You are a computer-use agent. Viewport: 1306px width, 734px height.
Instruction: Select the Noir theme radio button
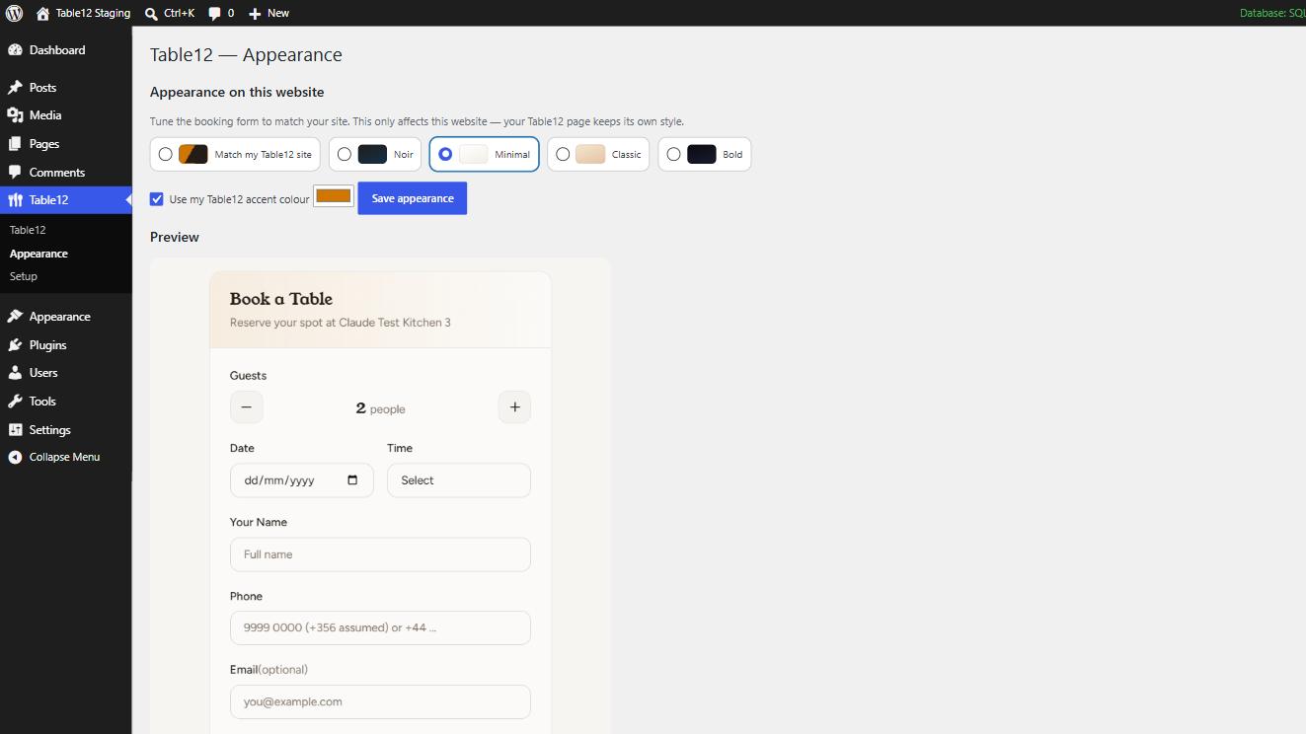[345, 154]
